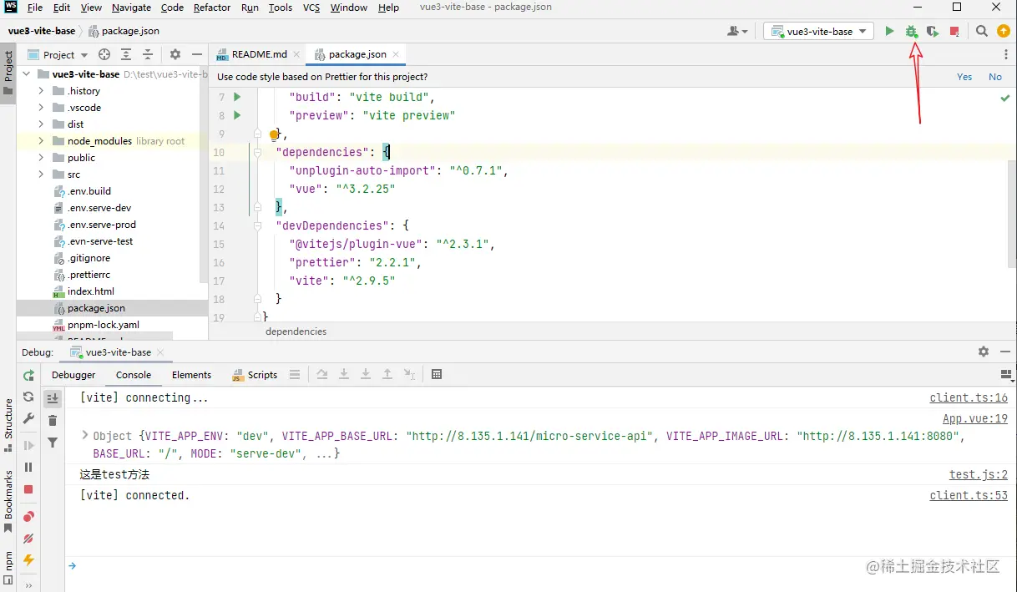
Task: Switch to the Scripts tab
Action: coord(255,375)
